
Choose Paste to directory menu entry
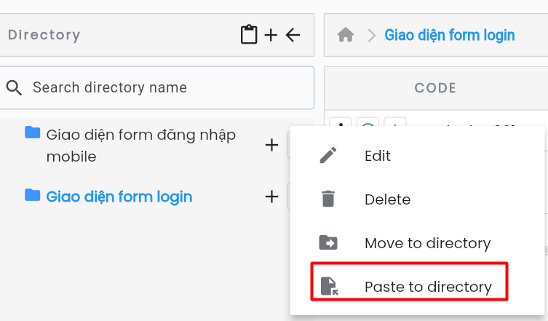(x=417, y=287)
